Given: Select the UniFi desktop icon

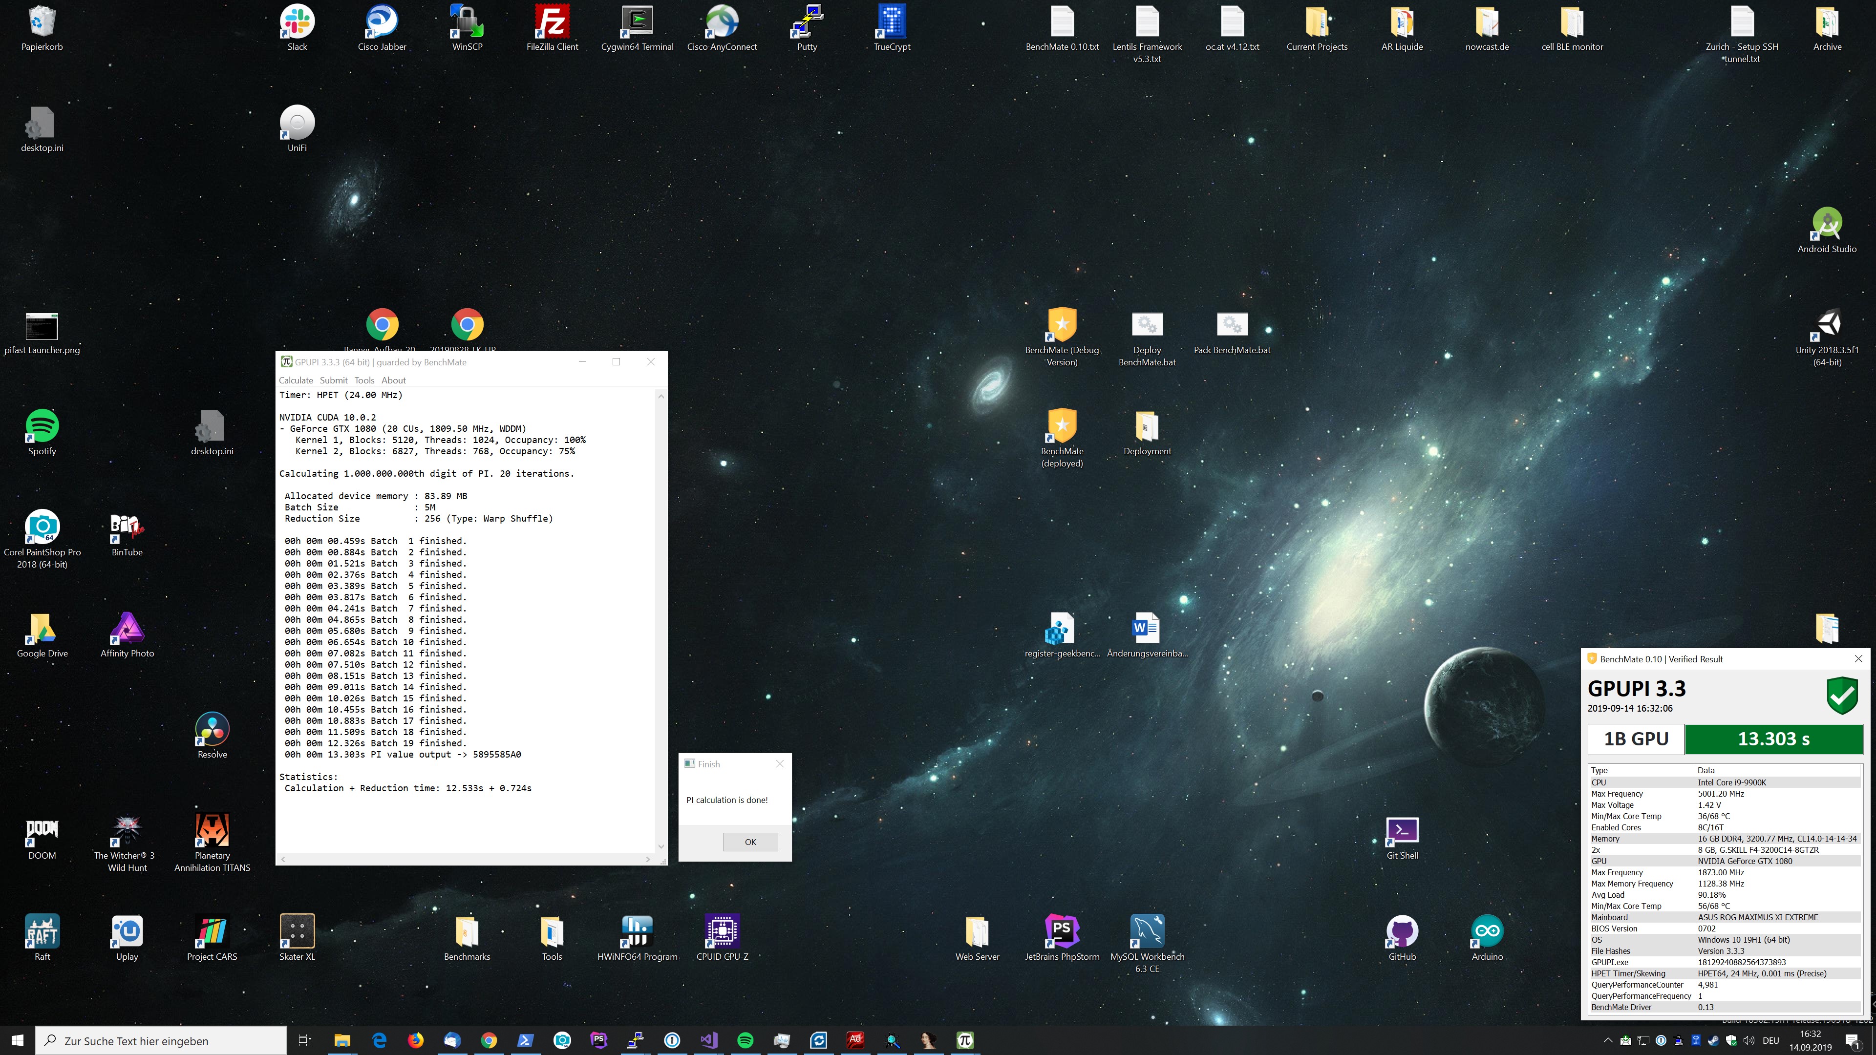Looking at the screenshot, I should click(x=297, y=129).
